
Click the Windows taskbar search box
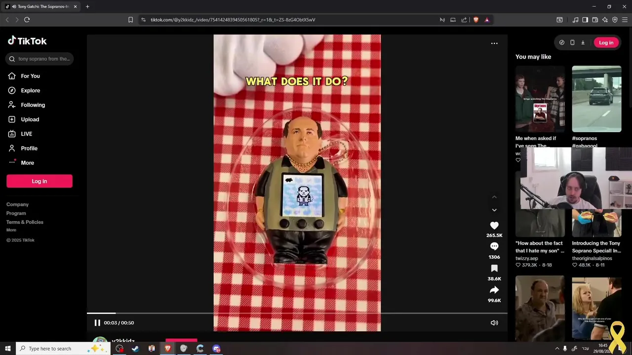pyautogui.click(x=63, y=349)
